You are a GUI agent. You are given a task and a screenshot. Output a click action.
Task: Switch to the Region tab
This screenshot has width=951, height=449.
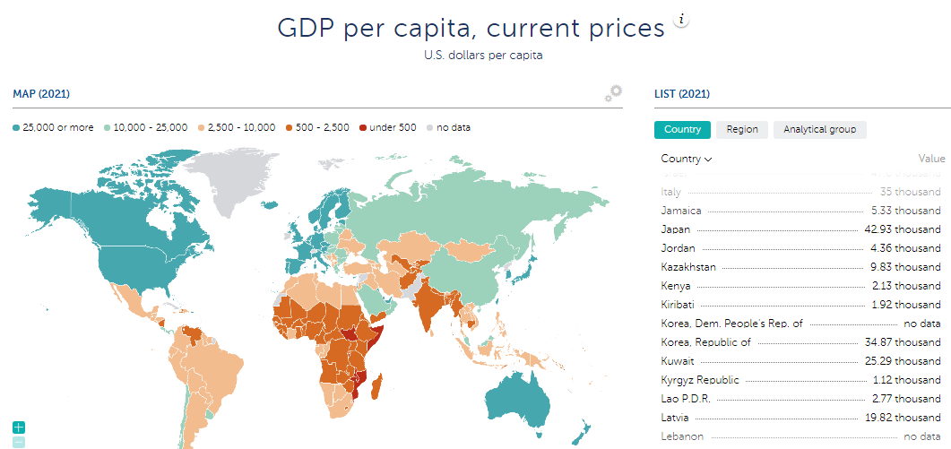[742, 129]
